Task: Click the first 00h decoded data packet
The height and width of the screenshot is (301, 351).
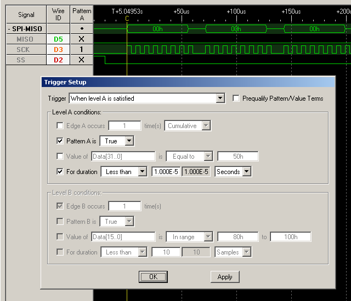Action: [x=157, y=29]
